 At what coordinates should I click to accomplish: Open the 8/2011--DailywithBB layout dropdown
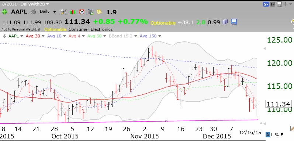coord(26,4)
